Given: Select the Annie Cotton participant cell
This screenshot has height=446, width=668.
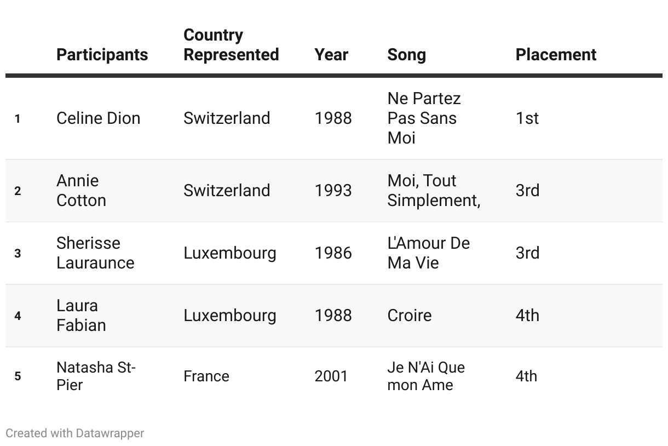Looking at the screenshot, I should 81,191.
